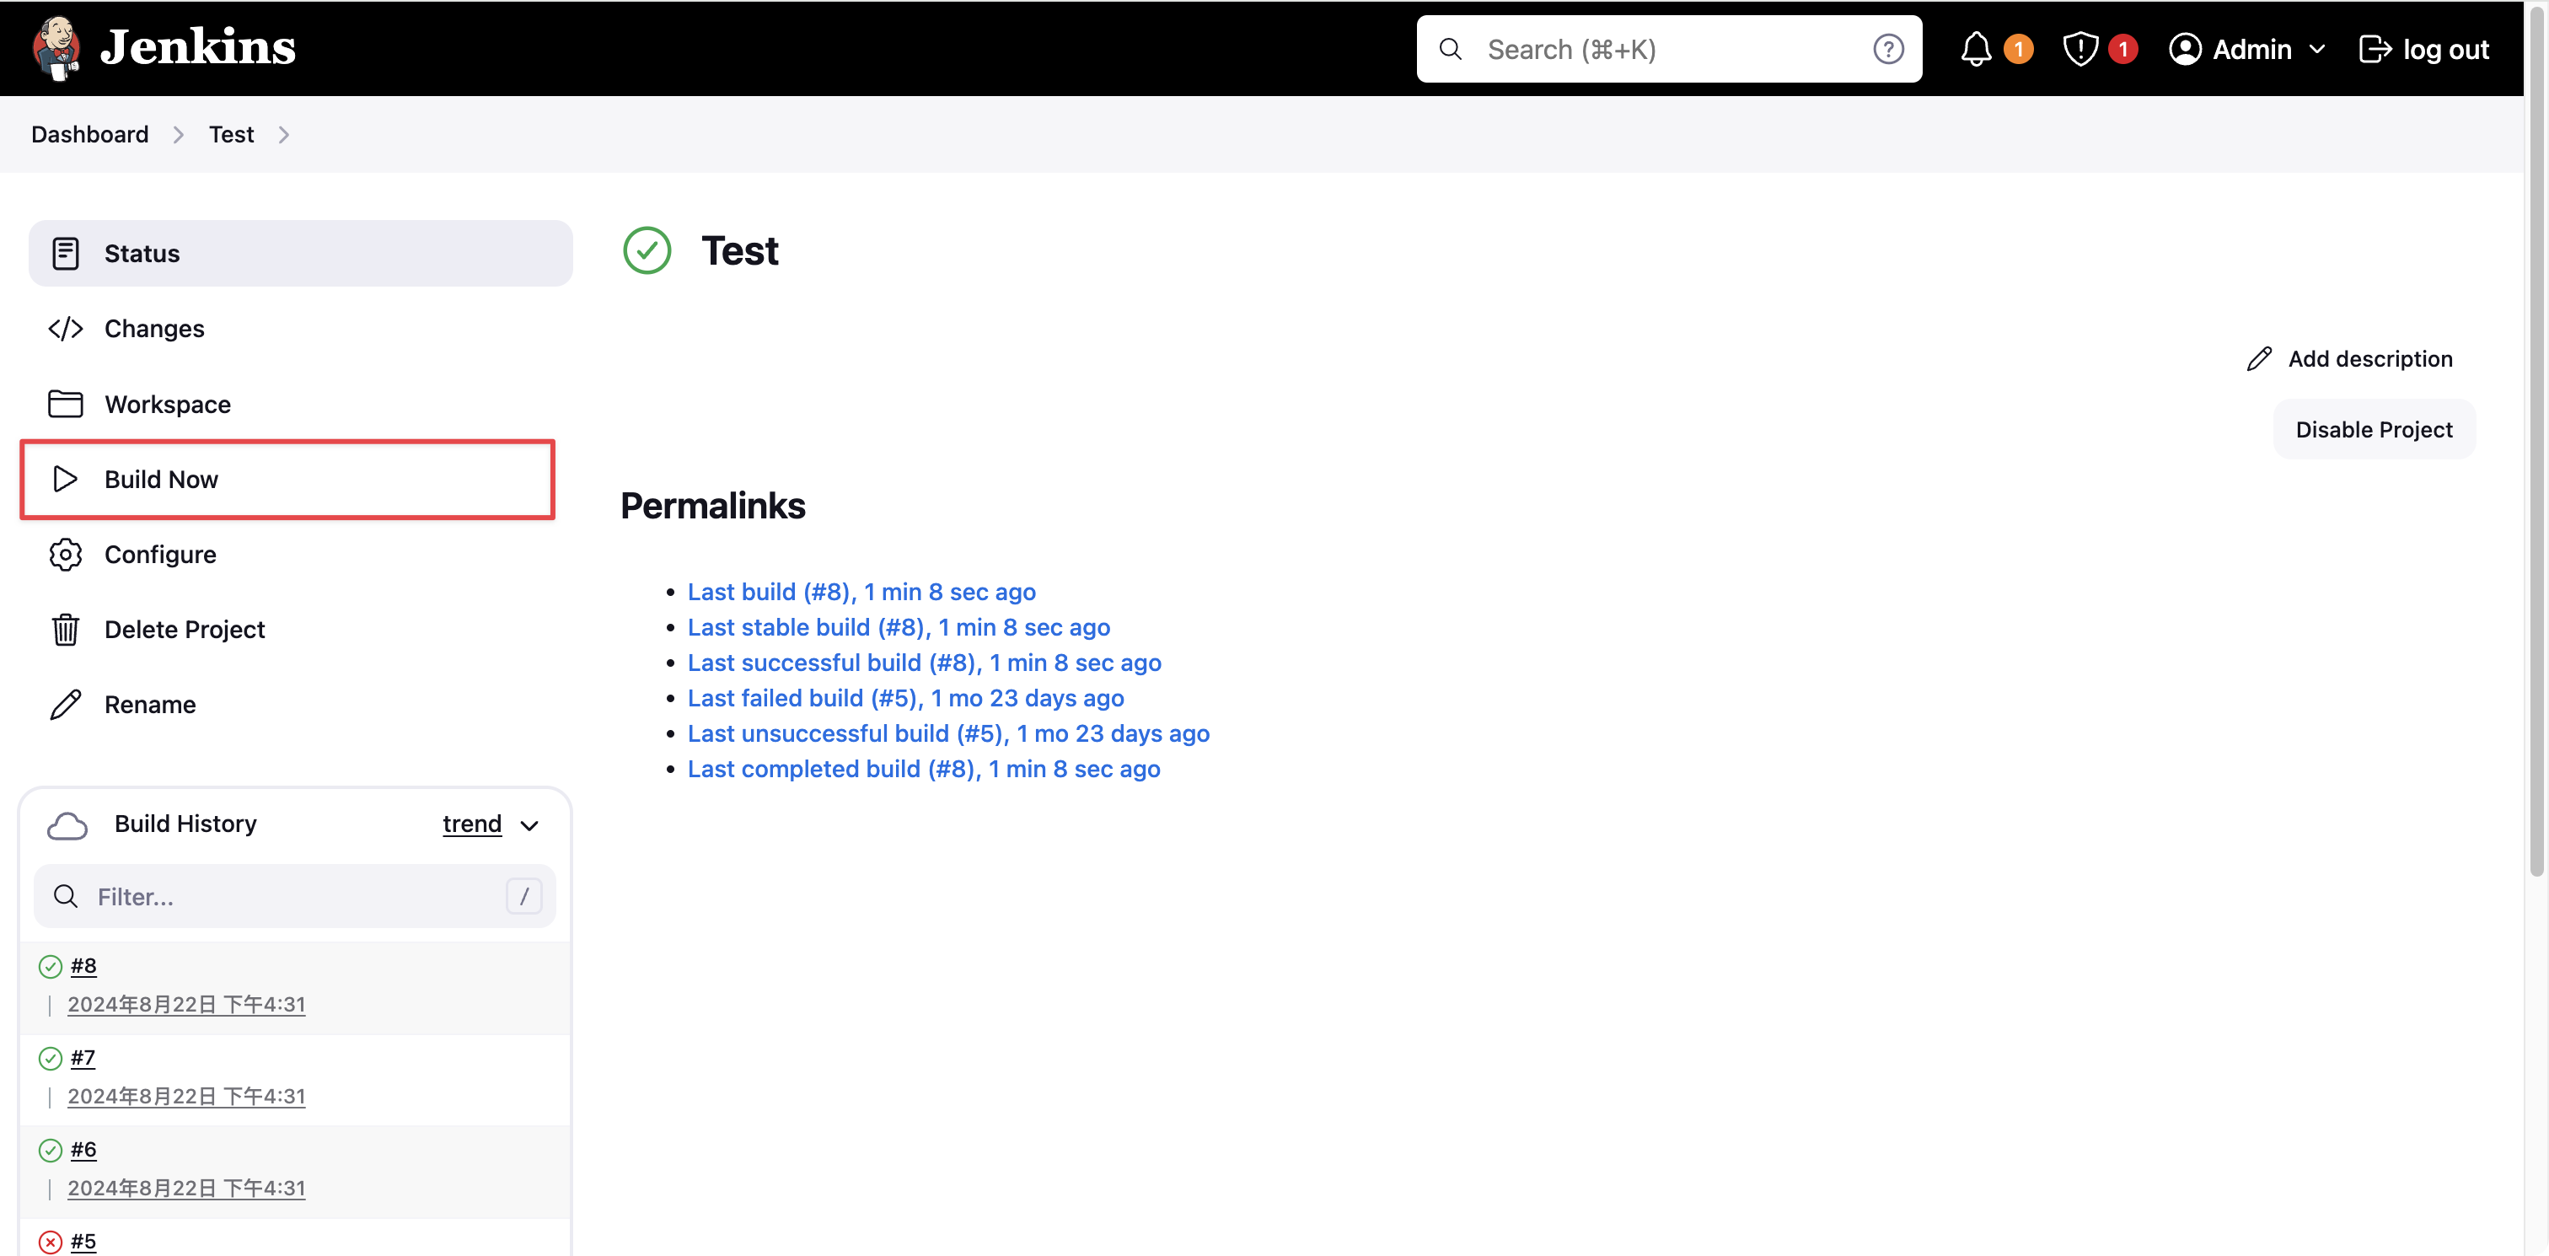Click the Rename pencil icon

65,704
